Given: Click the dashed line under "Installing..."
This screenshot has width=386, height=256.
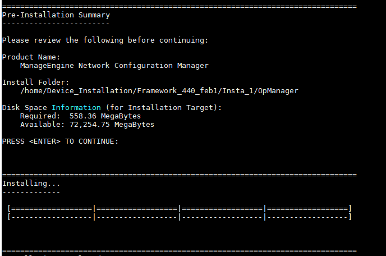Looking at the screenshot, I should [x=31, y=192].
